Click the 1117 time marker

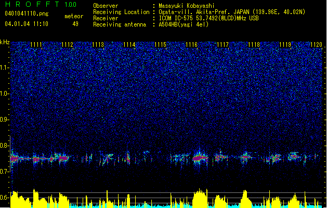coord(223,45)
